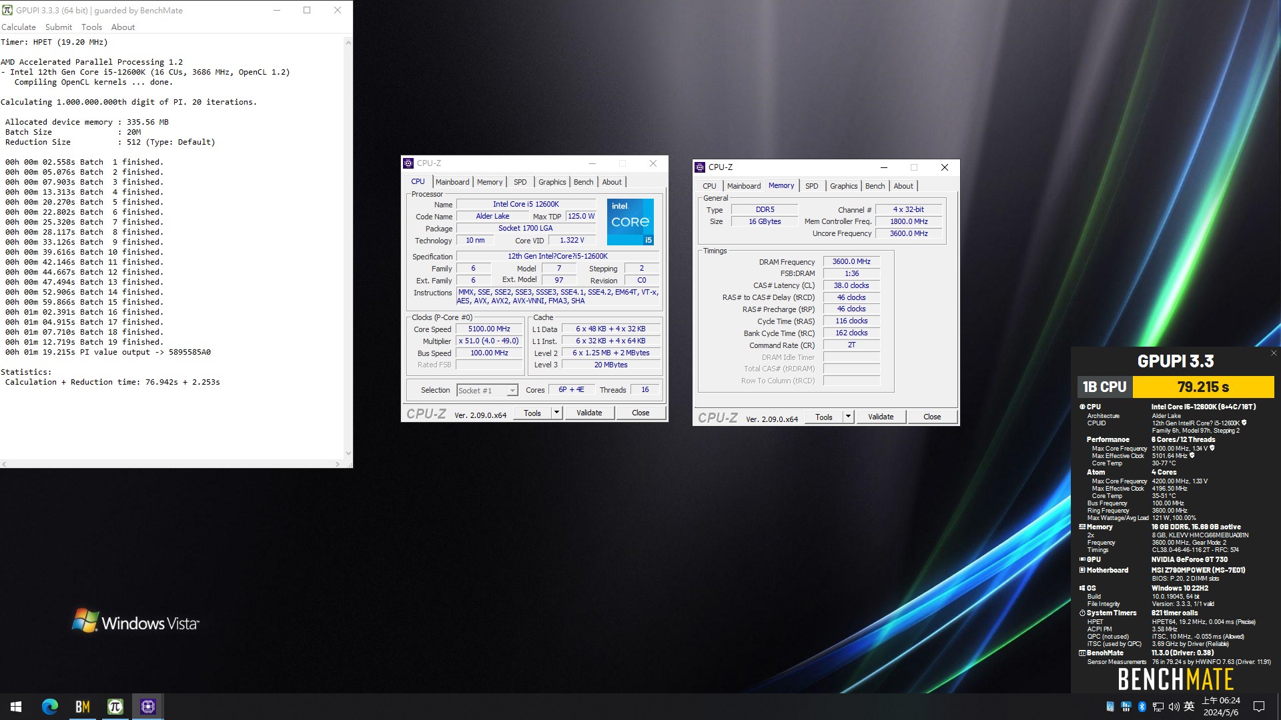
Task: Switch to Bench tab in left CPU-Z
Action: click(583, 182)
